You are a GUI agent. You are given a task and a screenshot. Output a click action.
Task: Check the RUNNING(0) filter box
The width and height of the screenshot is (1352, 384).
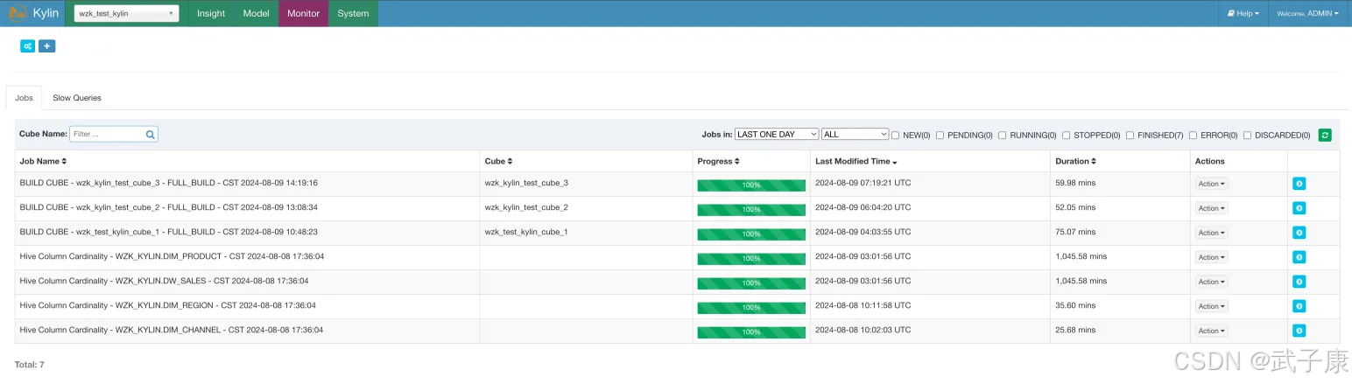click(1003, 136)
